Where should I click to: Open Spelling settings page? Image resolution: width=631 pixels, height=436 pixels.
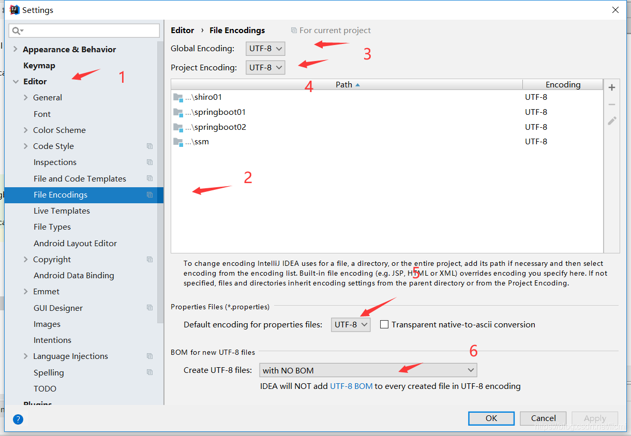pos(49,372)
